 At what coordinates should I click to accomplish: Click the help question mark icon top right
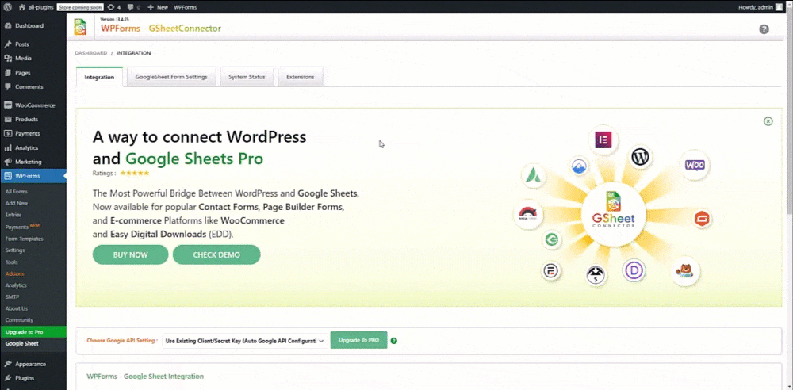click(x=764, y=29)
